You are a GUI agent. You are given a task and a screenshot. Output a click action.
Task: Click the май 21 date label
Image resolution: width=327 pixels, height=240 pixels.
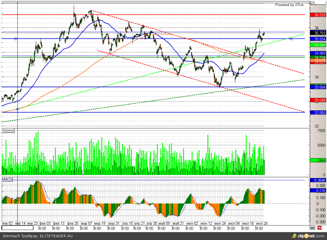click(178, 223)
